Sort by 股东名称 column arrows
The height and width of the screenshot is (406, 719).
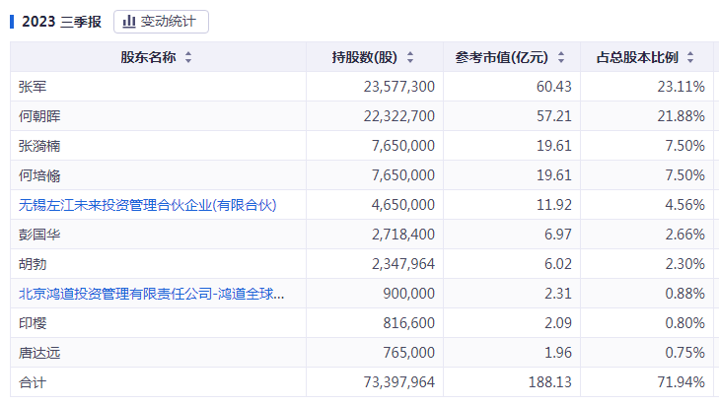click(188, 57)
